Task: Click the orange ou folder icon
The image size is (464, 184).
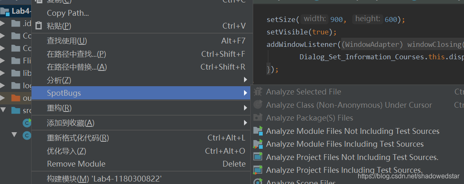Action: point(15,98)
